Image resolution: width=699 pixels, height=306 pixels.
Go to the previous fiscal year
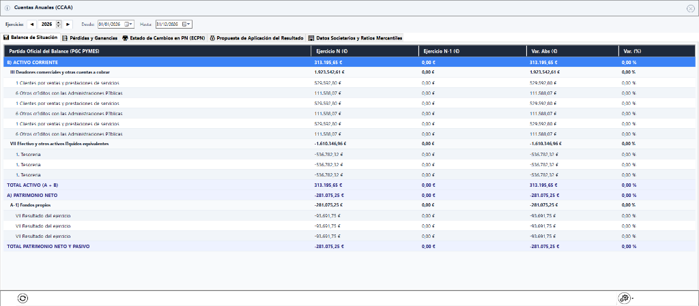[x=31, y=24]
